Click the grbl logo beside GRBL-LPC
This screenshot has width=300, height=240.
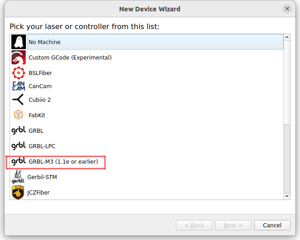pyautogui.click(x=19, y=146)
